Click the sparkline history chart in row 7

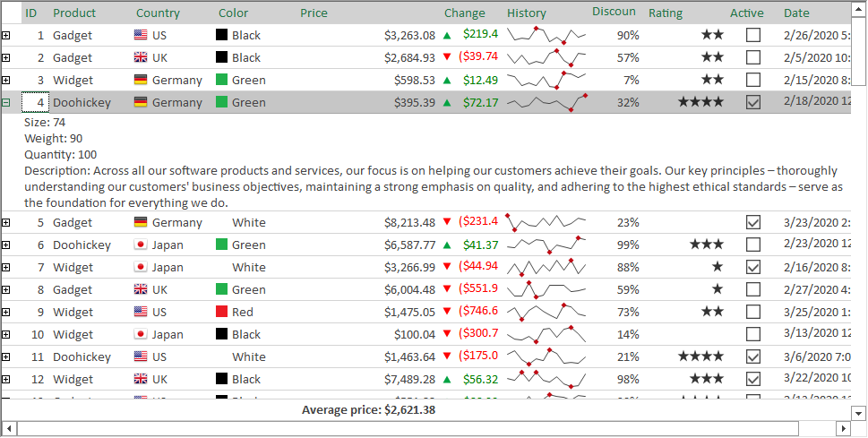[x=546, y=267]
